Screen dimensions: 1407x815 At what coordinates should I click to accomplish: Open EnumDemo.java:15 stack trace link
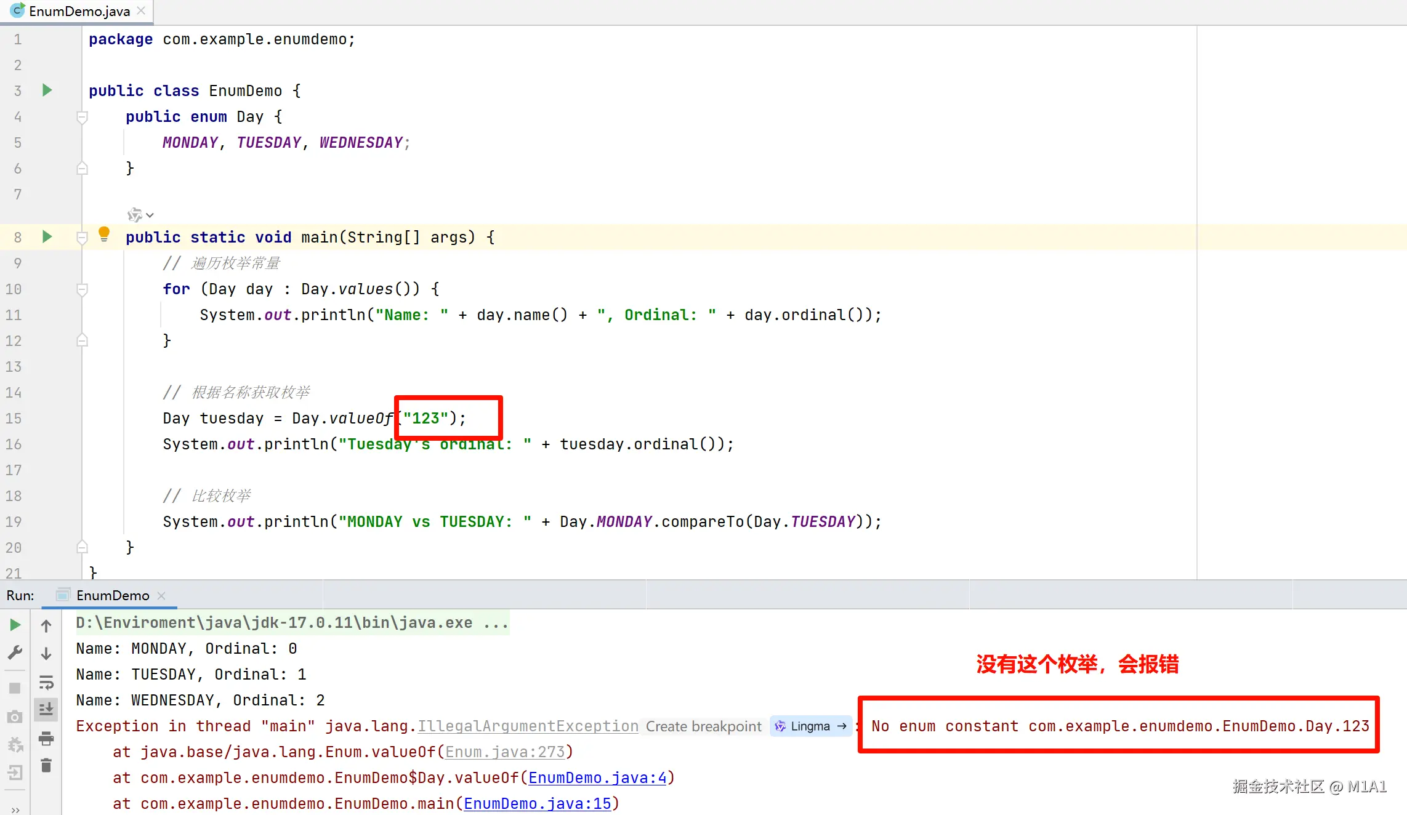[x=538, y=803]
